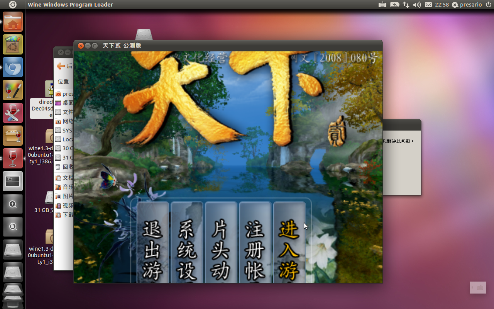Viewport: 494px width, 309px height.
Task: Click the 天下贰 公测版 window title bar
Action: tap(228, 46)
